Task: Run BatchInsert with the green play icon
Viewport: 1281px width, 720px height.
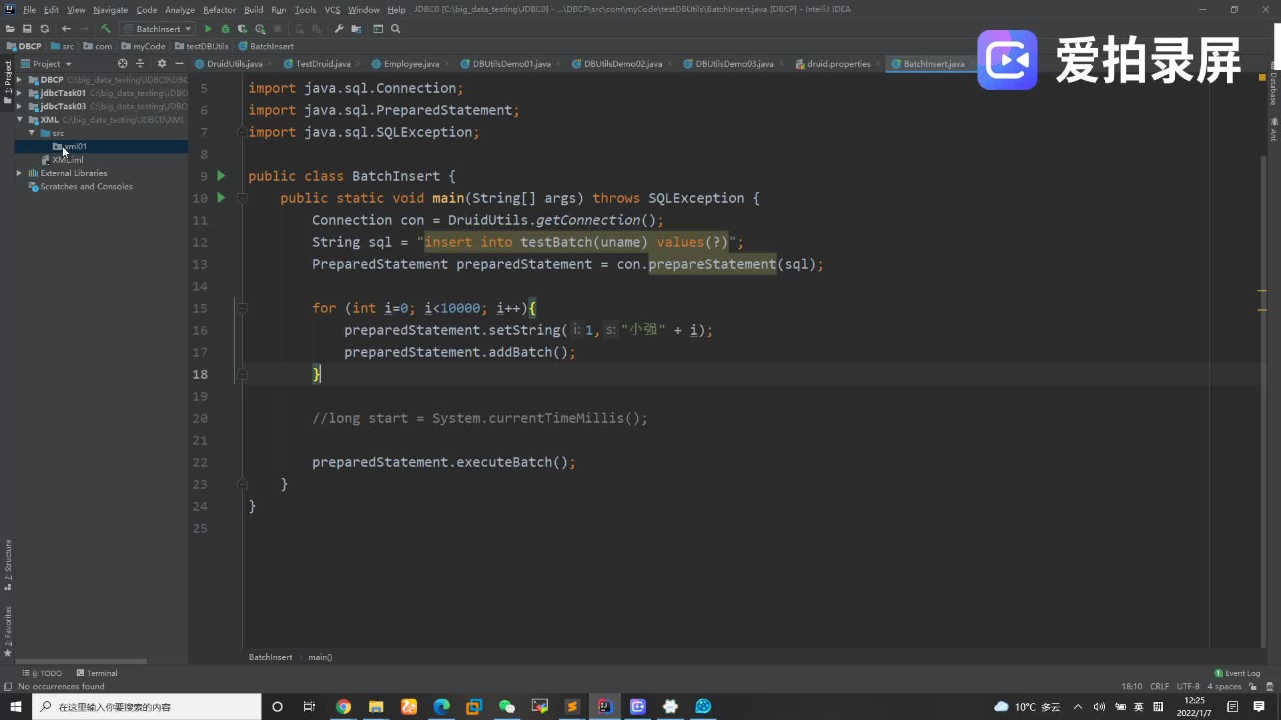Action: click(208, 29)
